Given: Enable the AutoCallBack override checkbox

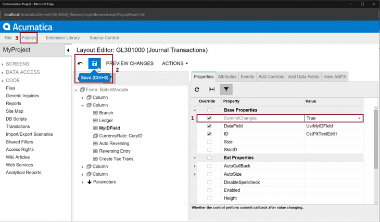Looking at the screenshot, I should (209, 166).
